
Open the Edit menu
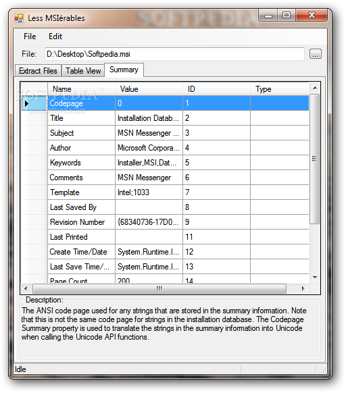pos(55,36)
